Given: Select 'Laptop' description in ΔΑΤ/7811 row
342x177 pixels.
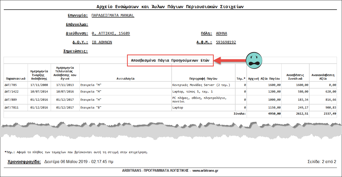Looking at the screenshot, I should click(x=178, y=108).
